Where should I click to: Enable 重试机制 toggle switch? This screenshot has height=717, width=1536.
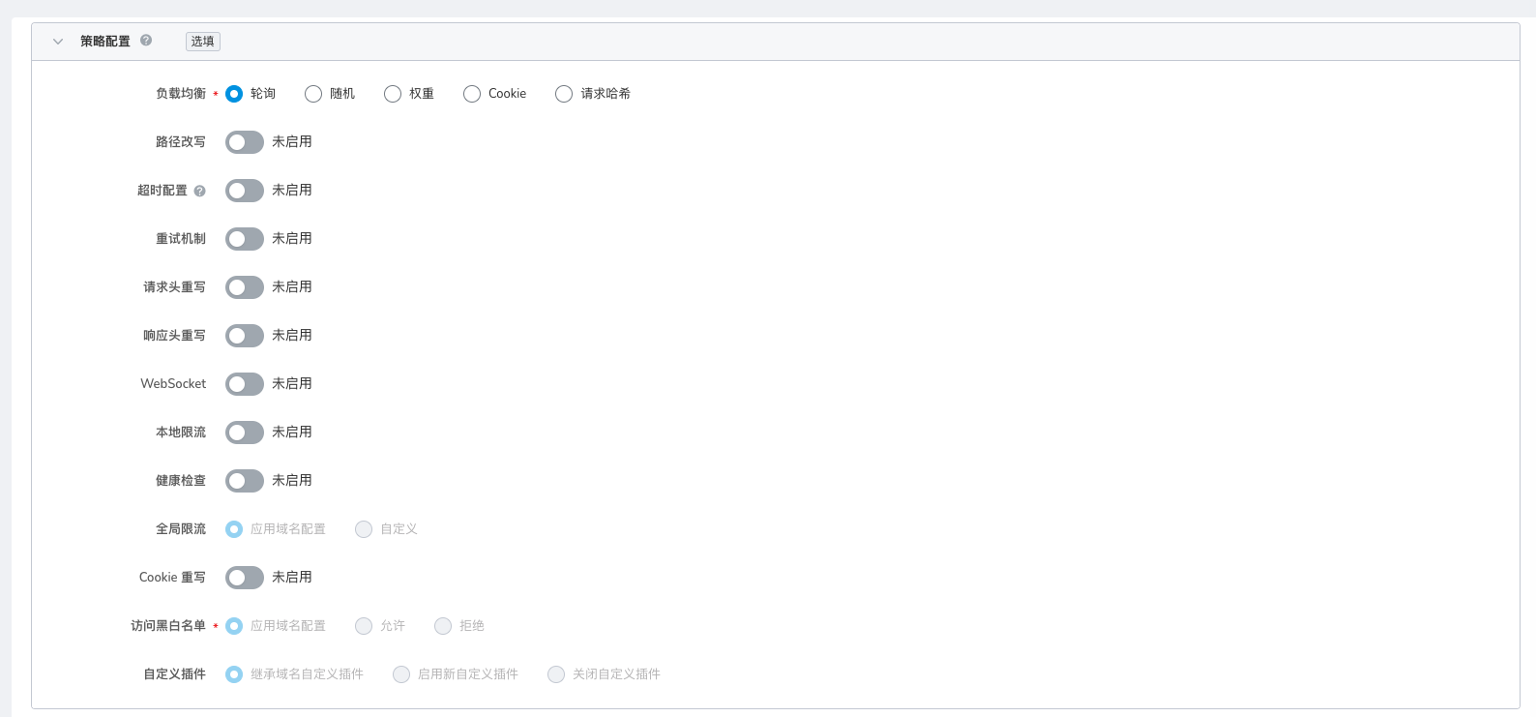coord(245,239)
